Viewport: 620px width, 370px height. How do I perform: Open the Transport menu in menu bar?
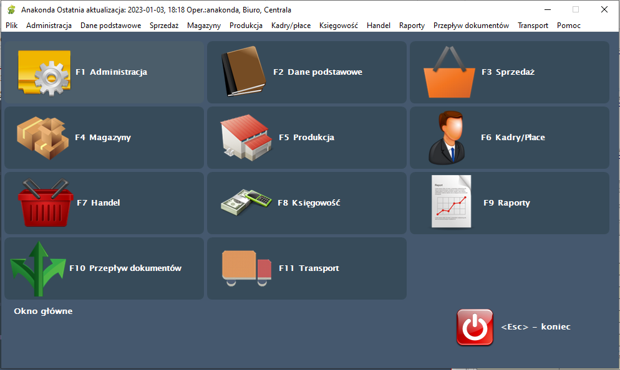533,26
